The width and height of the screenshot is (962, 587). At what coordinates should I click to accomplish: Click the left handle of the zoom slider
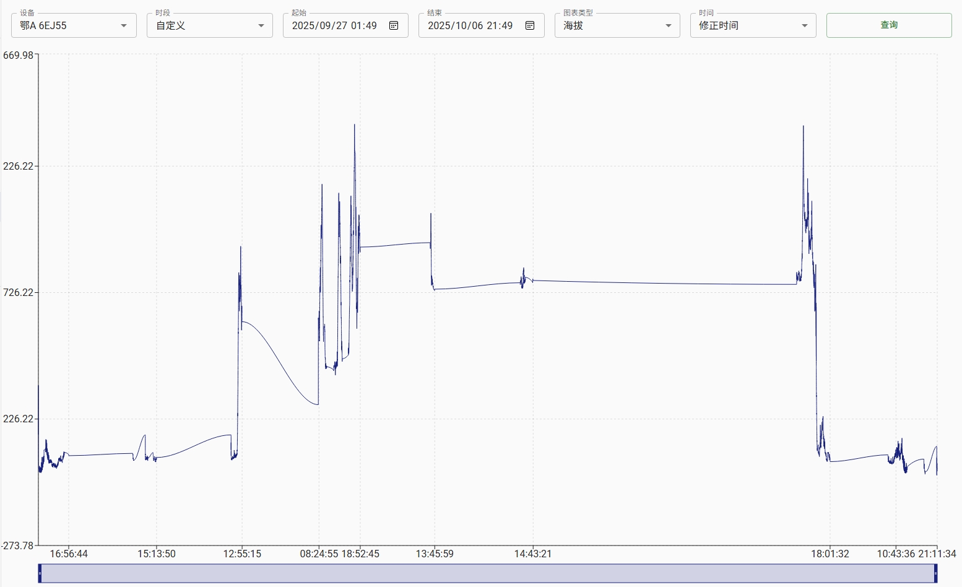coord(40,573)
